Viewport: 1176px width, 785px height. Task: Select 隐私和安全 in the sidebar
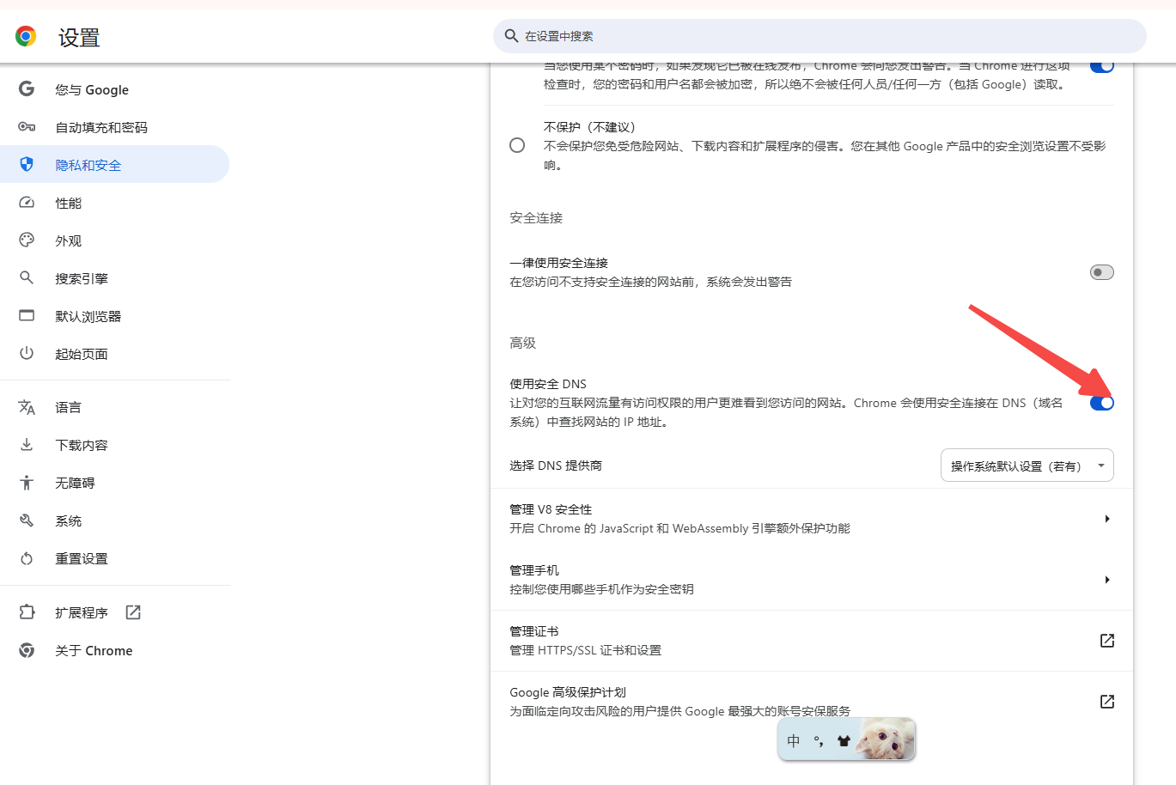(x=115, y=164)
